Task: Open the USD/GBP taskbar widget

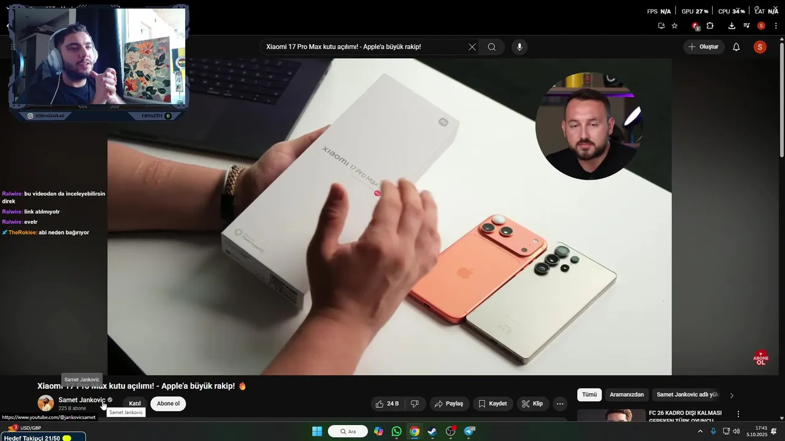Action: 25,428
